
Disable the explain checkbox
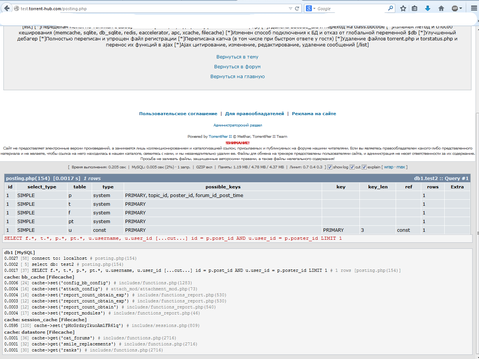coord(364,167)
